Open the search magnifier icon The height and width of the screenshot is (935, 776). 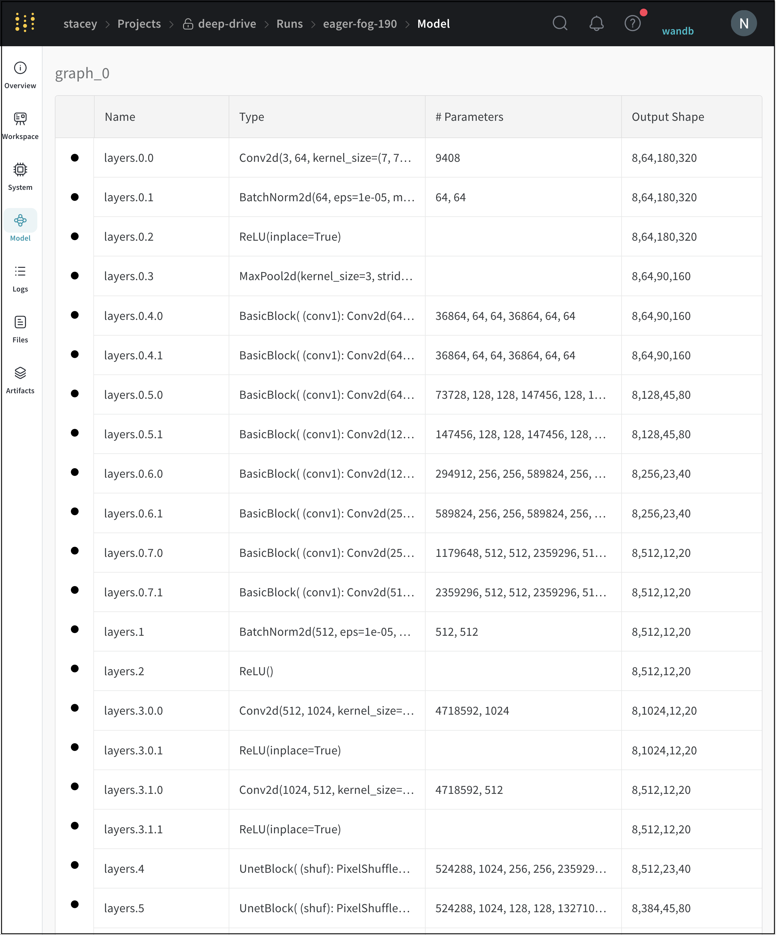point(560,23)
